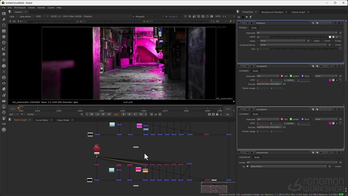
Task: Enable the fringe checkbox in Multiply1
Action: [x=333, y=41]
